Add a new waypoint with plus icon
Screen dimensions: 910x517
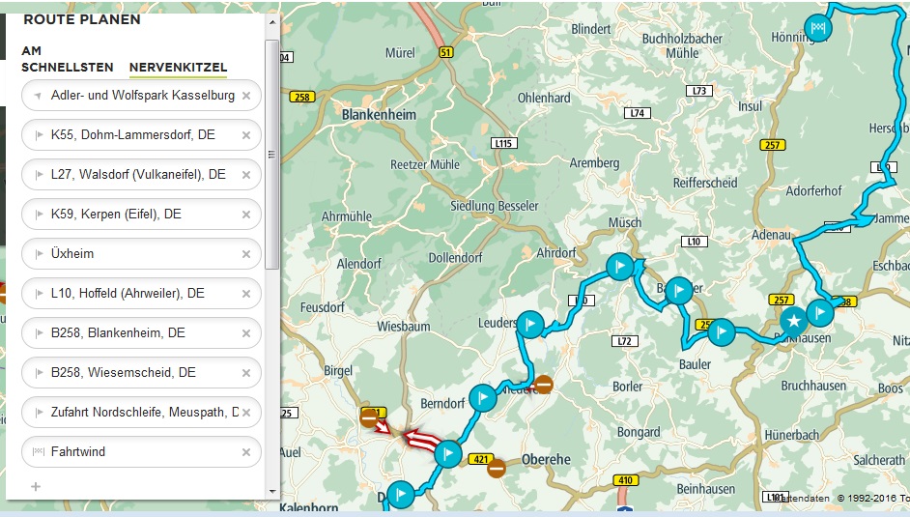point(36,486)
